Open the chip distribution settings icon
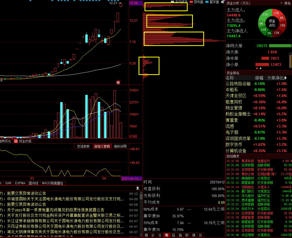Image resolution: width=292 pixels, height=238 pixels. 223,2
